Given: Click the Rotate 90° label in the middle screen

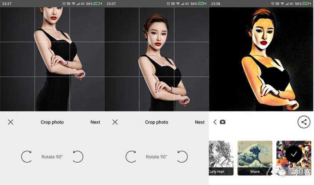Looking at the screenshot, I should [x=157, y=157].
